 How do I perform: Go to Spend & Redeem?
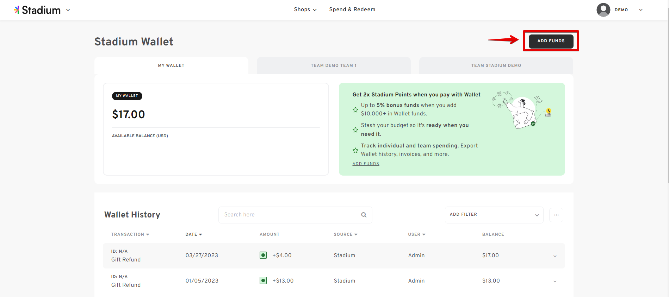click(x=352, y=10)
